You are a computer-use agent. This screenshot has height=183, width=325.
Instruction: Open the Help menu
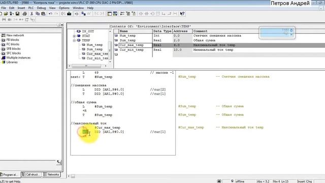coord(90,8)
